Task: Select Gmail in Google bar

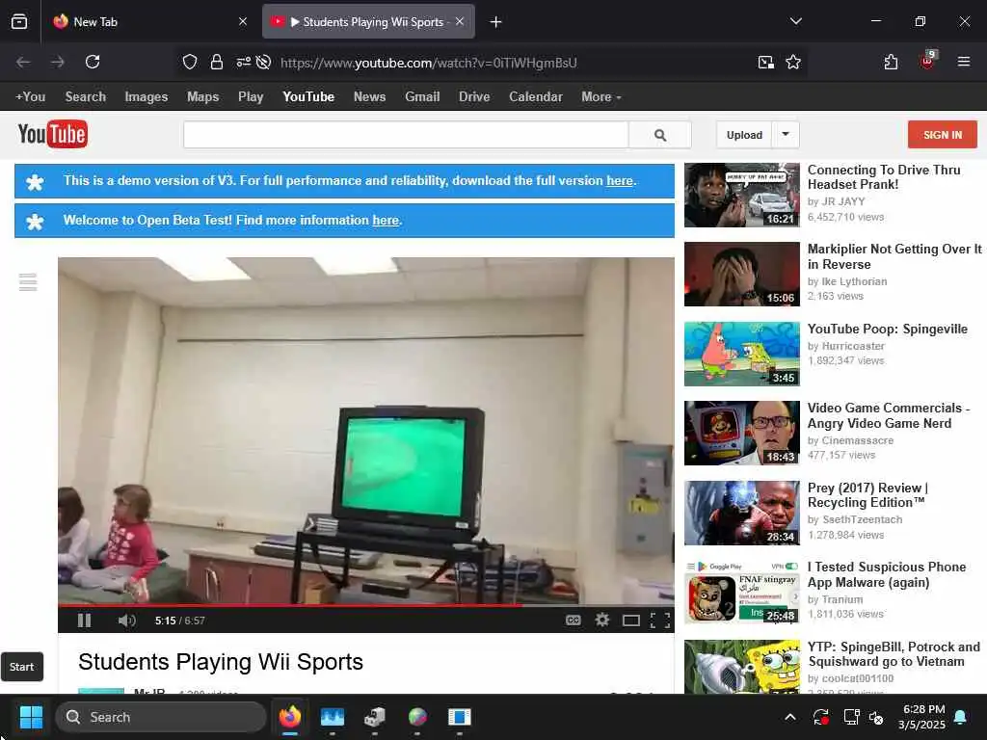Action: click(422, 97)
